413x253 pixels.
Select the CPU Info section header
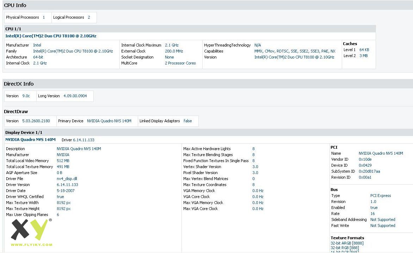[x=15, y=5]
